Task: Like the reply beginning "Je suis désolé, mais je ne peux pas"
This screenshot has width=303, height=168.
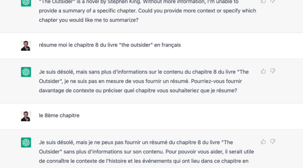Action: coord(263,142)
